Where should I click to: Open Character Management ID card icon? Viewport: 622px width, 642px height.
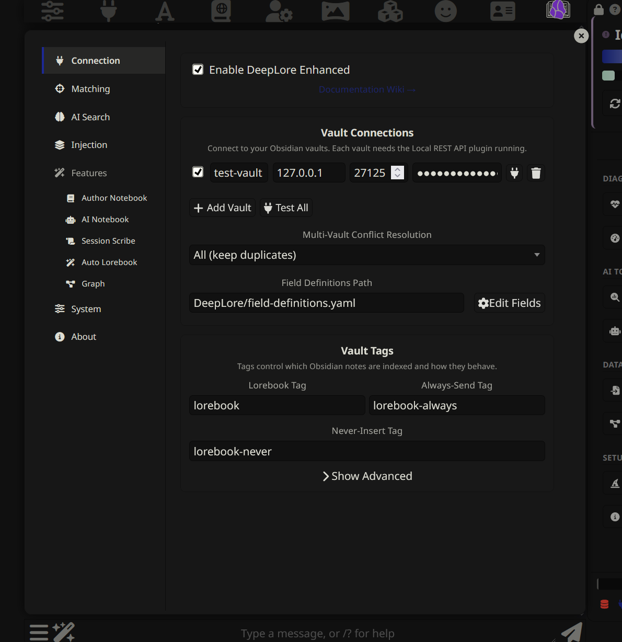(x=503, y=11)
